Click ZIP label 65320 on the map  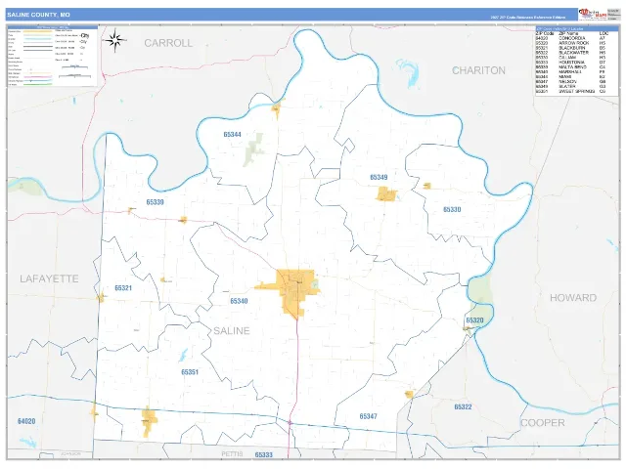pyautogui.click(x=474, y=320)
